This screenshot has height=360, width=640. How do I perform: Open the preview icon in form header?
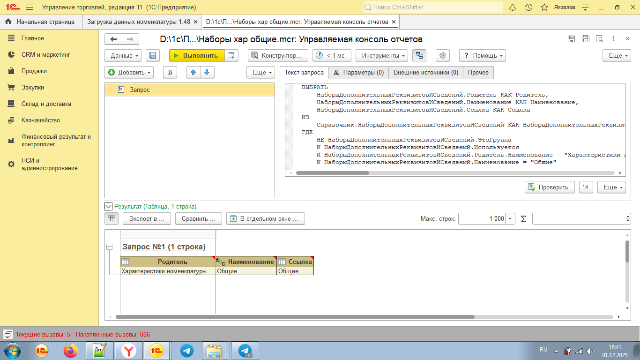599,39
